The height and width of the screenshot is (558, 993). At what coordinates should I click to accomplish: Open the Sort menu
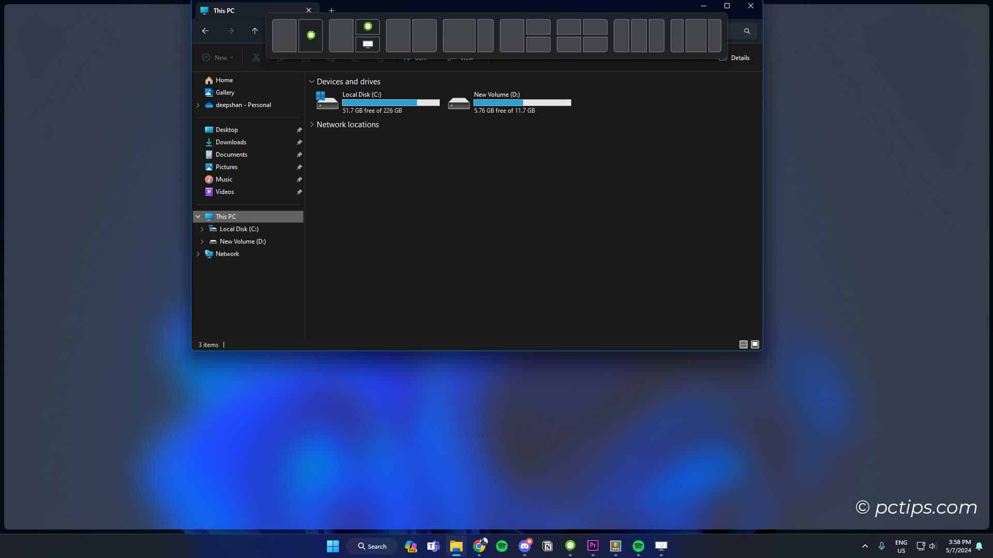click(x=415, y=58)
